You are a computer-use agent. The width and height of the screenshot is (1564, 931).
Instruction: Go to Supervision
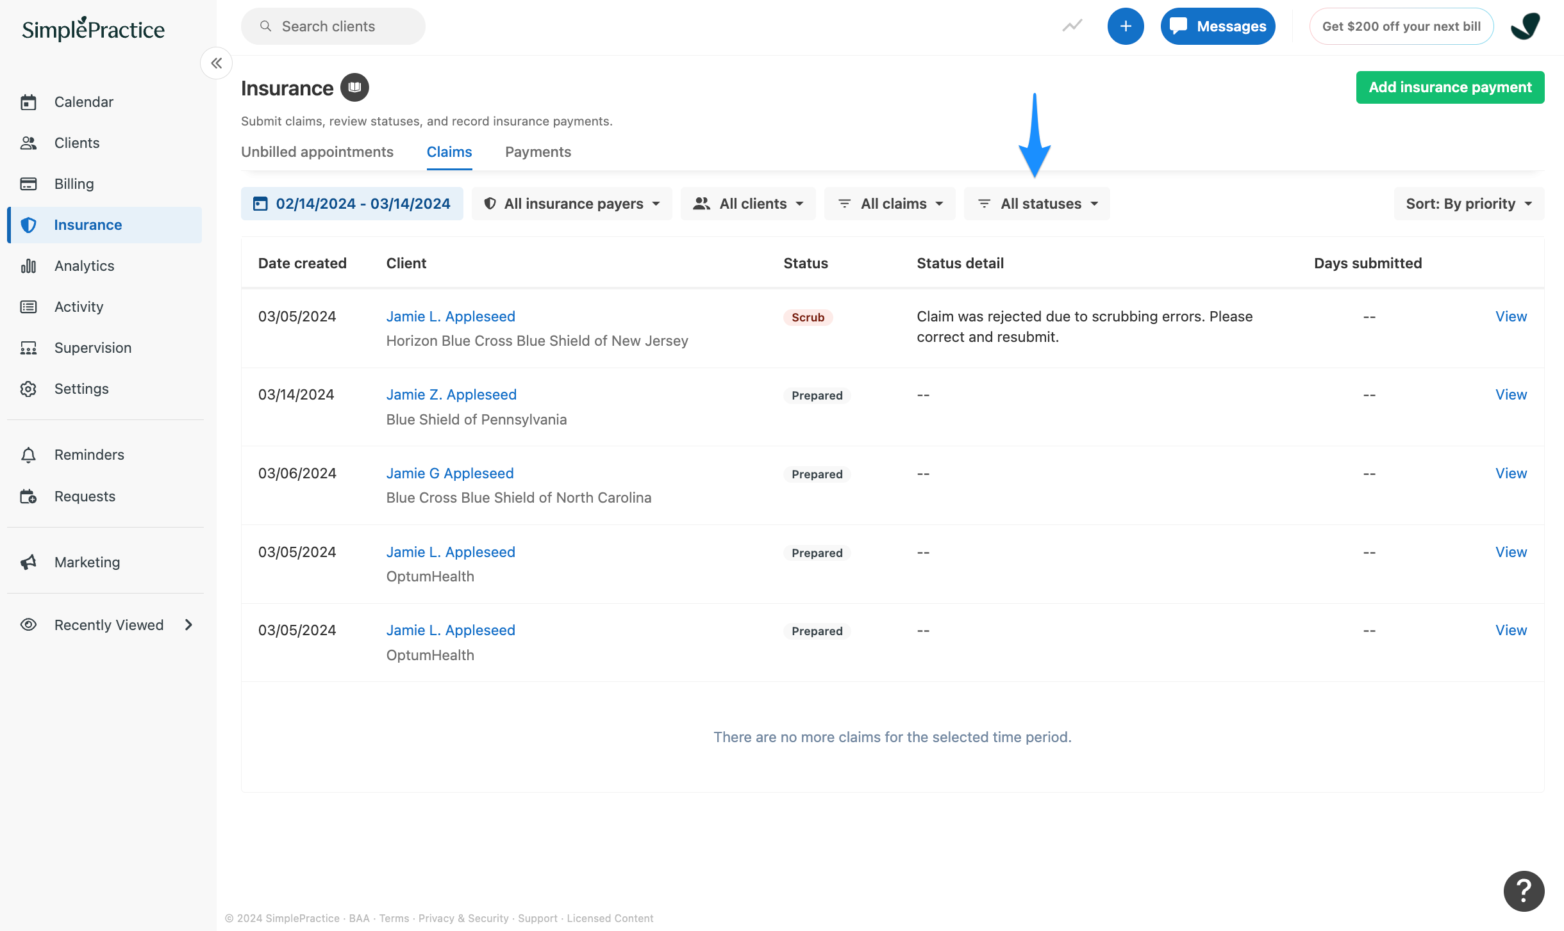tap(104, 348)
